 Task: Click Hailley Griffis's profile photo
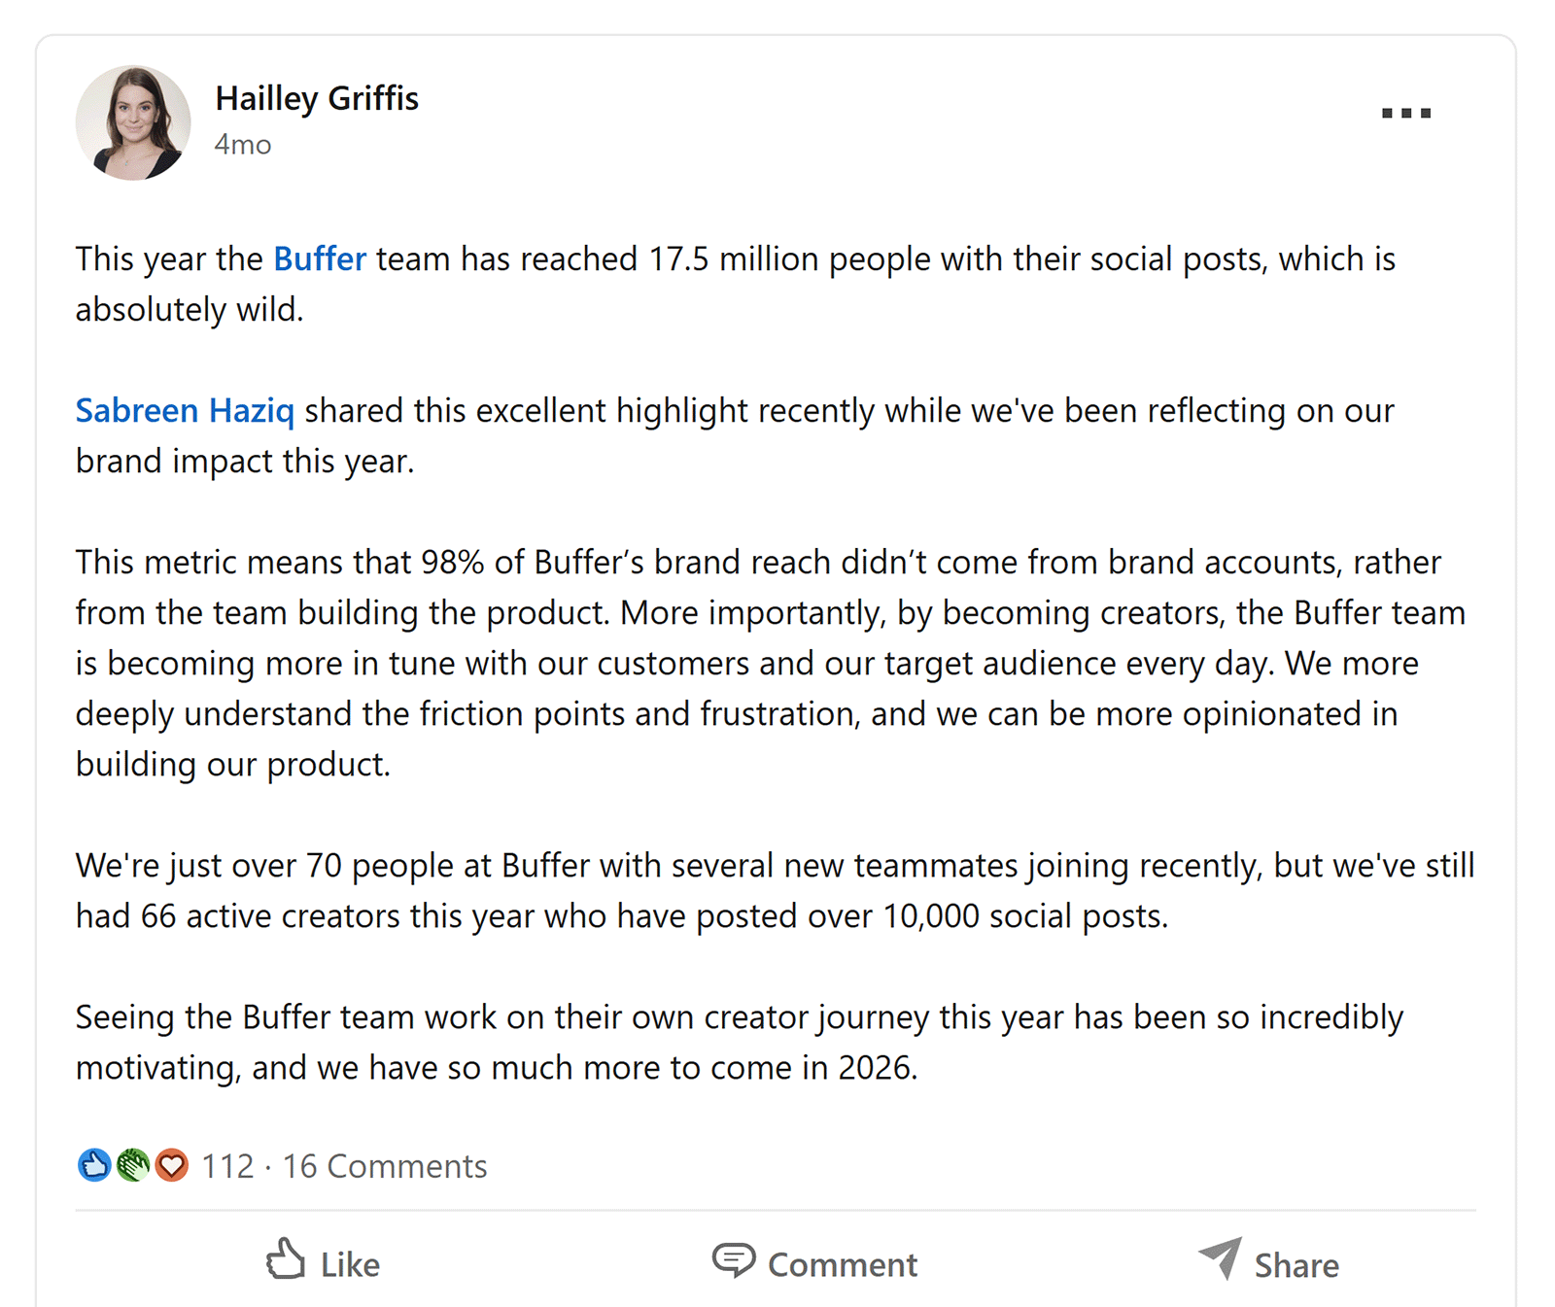(133, 123)
